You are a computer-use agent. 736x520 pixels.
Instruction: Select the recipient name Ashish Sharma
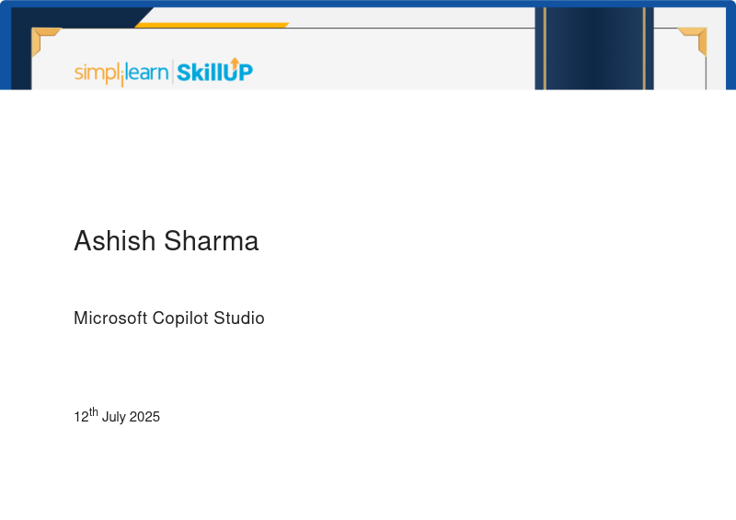[167, 241]
